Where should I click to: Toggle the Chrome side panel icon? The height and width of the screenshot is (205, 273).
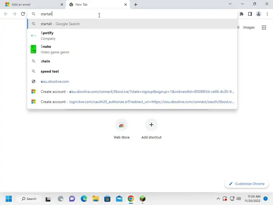(250, 14)
